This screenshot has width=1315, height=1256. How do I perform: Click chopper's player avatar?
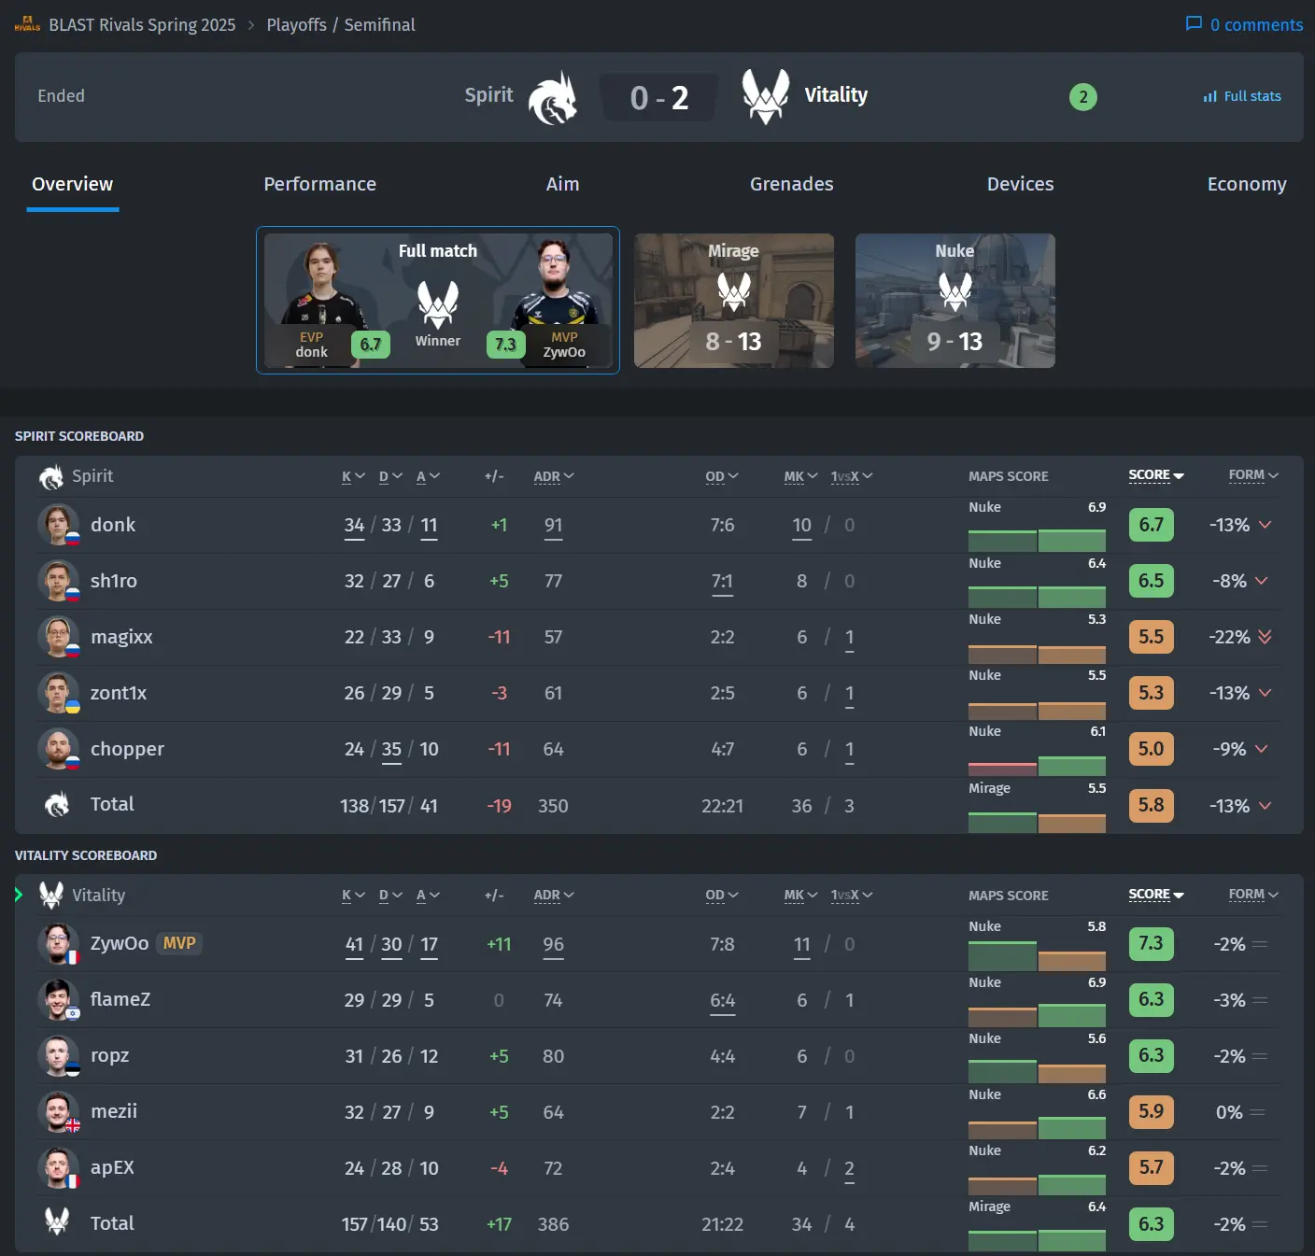[58, 749]
